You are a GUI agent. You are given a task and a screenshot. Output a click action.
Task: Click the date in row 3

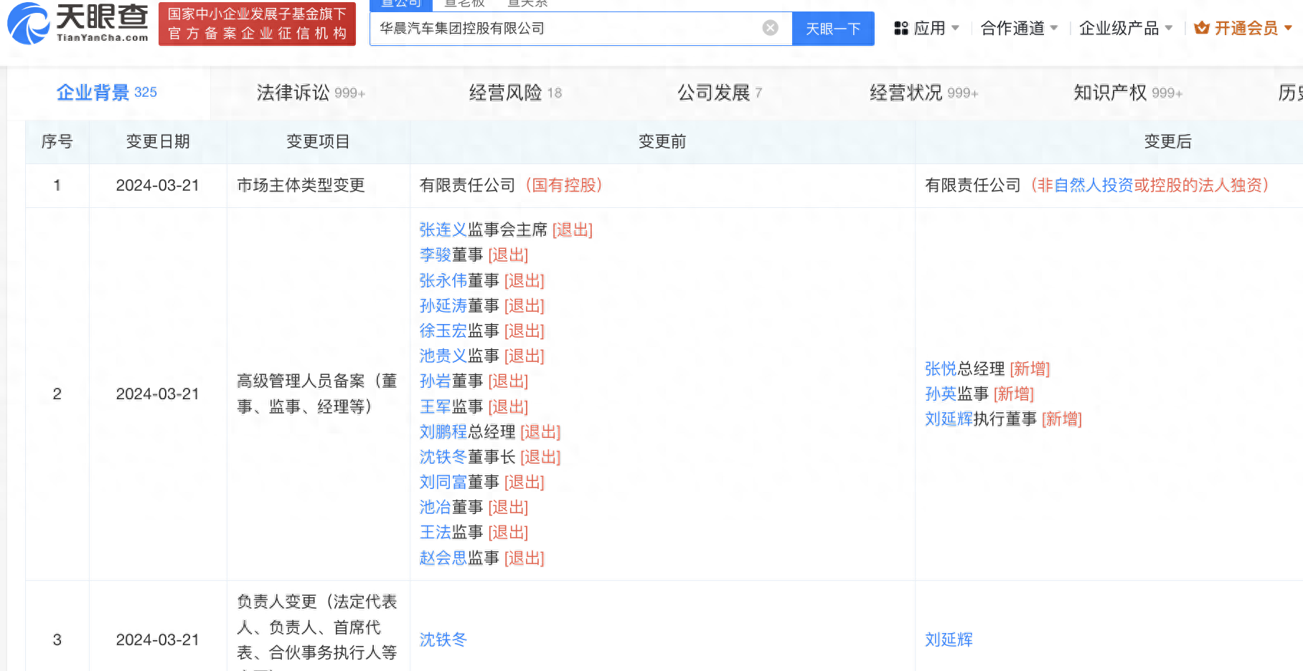click(x=158, y=639)
